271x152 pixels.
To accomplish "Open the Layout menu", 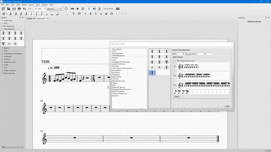I will coord(31,5).
